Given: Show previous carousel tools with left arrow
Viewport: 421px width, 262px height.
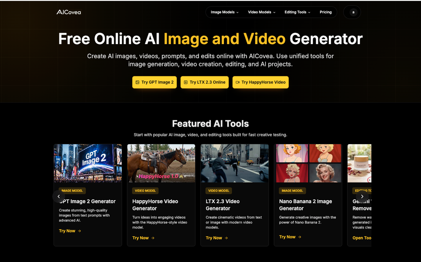Looking at the screenshot, I should [59, 196].
